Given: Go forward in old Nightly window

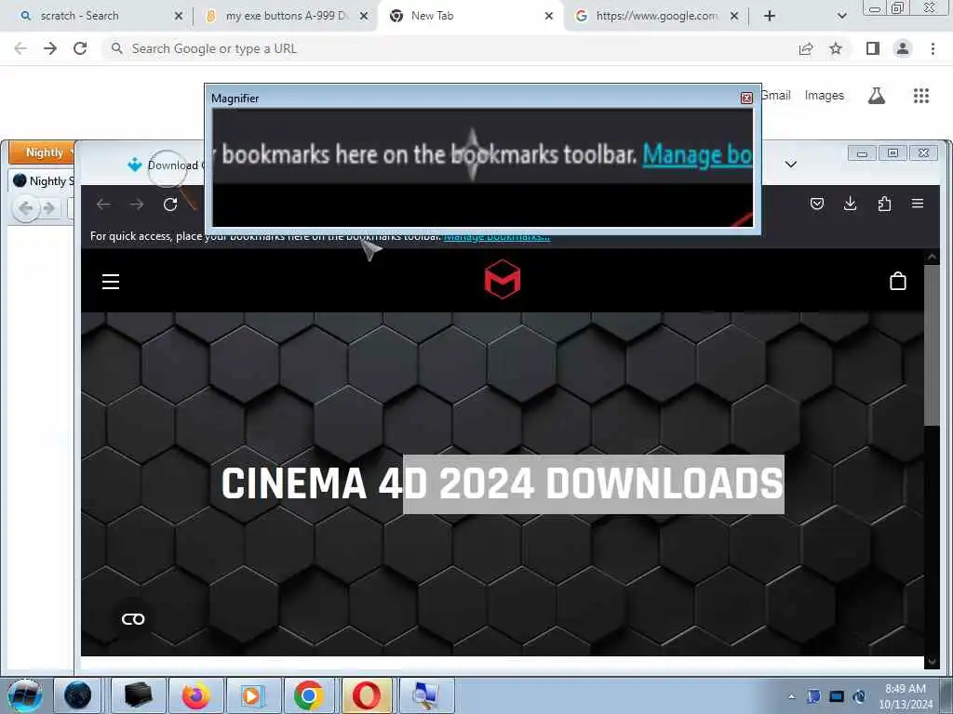Looking at the screenshot, I should 49,209.
